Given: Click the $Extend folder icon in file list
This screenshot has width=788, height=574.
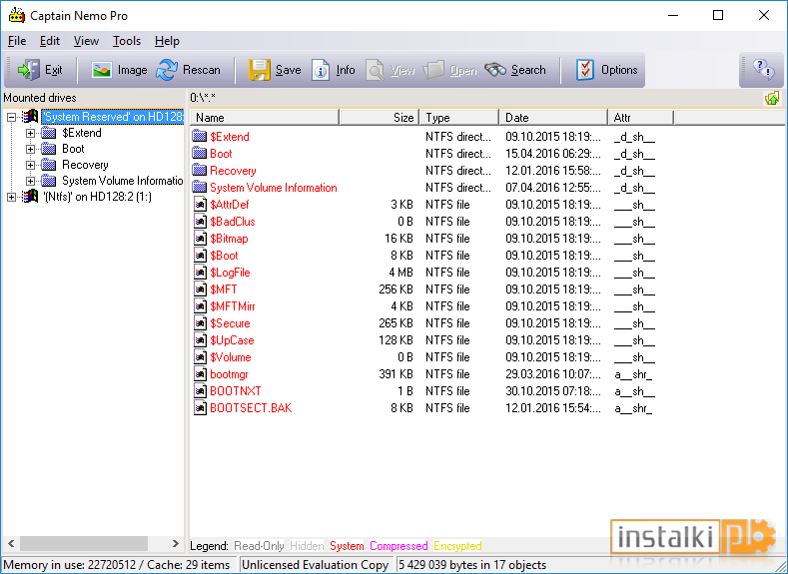Looking at the screenshot, I should (x=200, y=136).
